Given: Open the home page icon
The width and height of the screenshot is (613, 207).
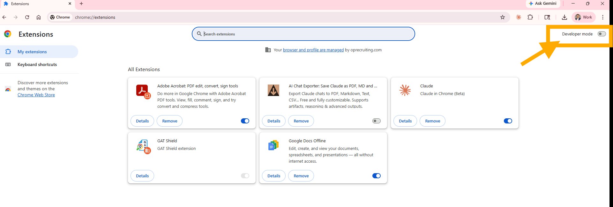Looking at the screenshot, I should coord(39,17).
